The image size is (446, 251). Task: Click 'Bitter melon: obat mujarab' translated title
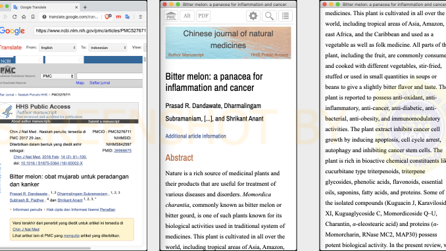(69, 181)
